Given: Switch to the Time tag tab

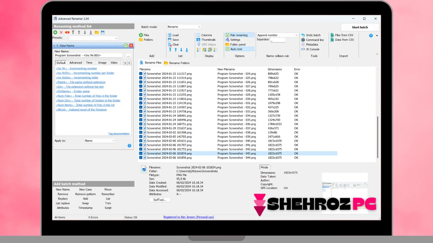Looking at the screenshot, I should [89, 63].
